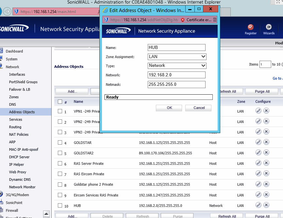Expand Firewall in the sidebar

(x=12, y=210)
